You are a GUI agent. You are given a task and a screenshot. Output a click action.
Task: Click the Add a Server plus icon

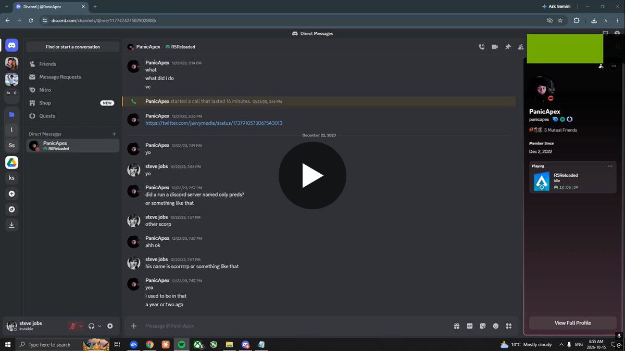tap(11, 193)
